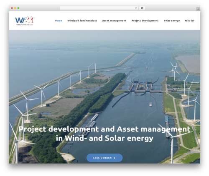Minimize window with yellow button
This screenshot has width=209, height=176.
point(15,8)
